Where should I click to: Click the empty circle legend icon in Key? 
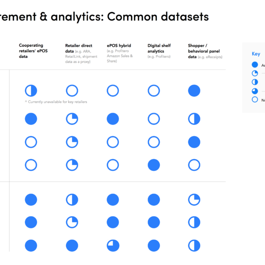tap(255, 99)
